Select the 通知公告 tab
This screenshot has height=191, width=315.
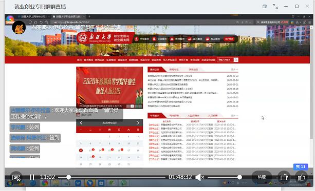click(155, 70)
